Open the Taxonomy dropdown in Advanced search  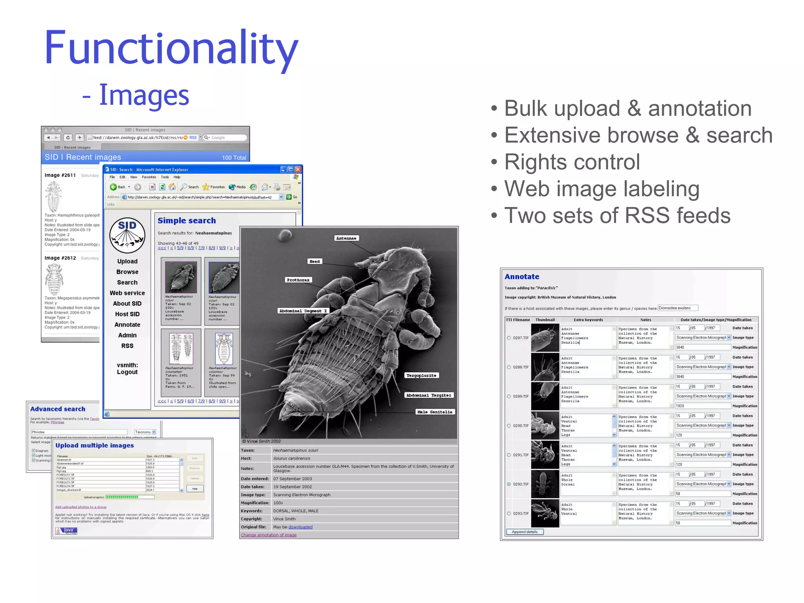tap(153, 432)
